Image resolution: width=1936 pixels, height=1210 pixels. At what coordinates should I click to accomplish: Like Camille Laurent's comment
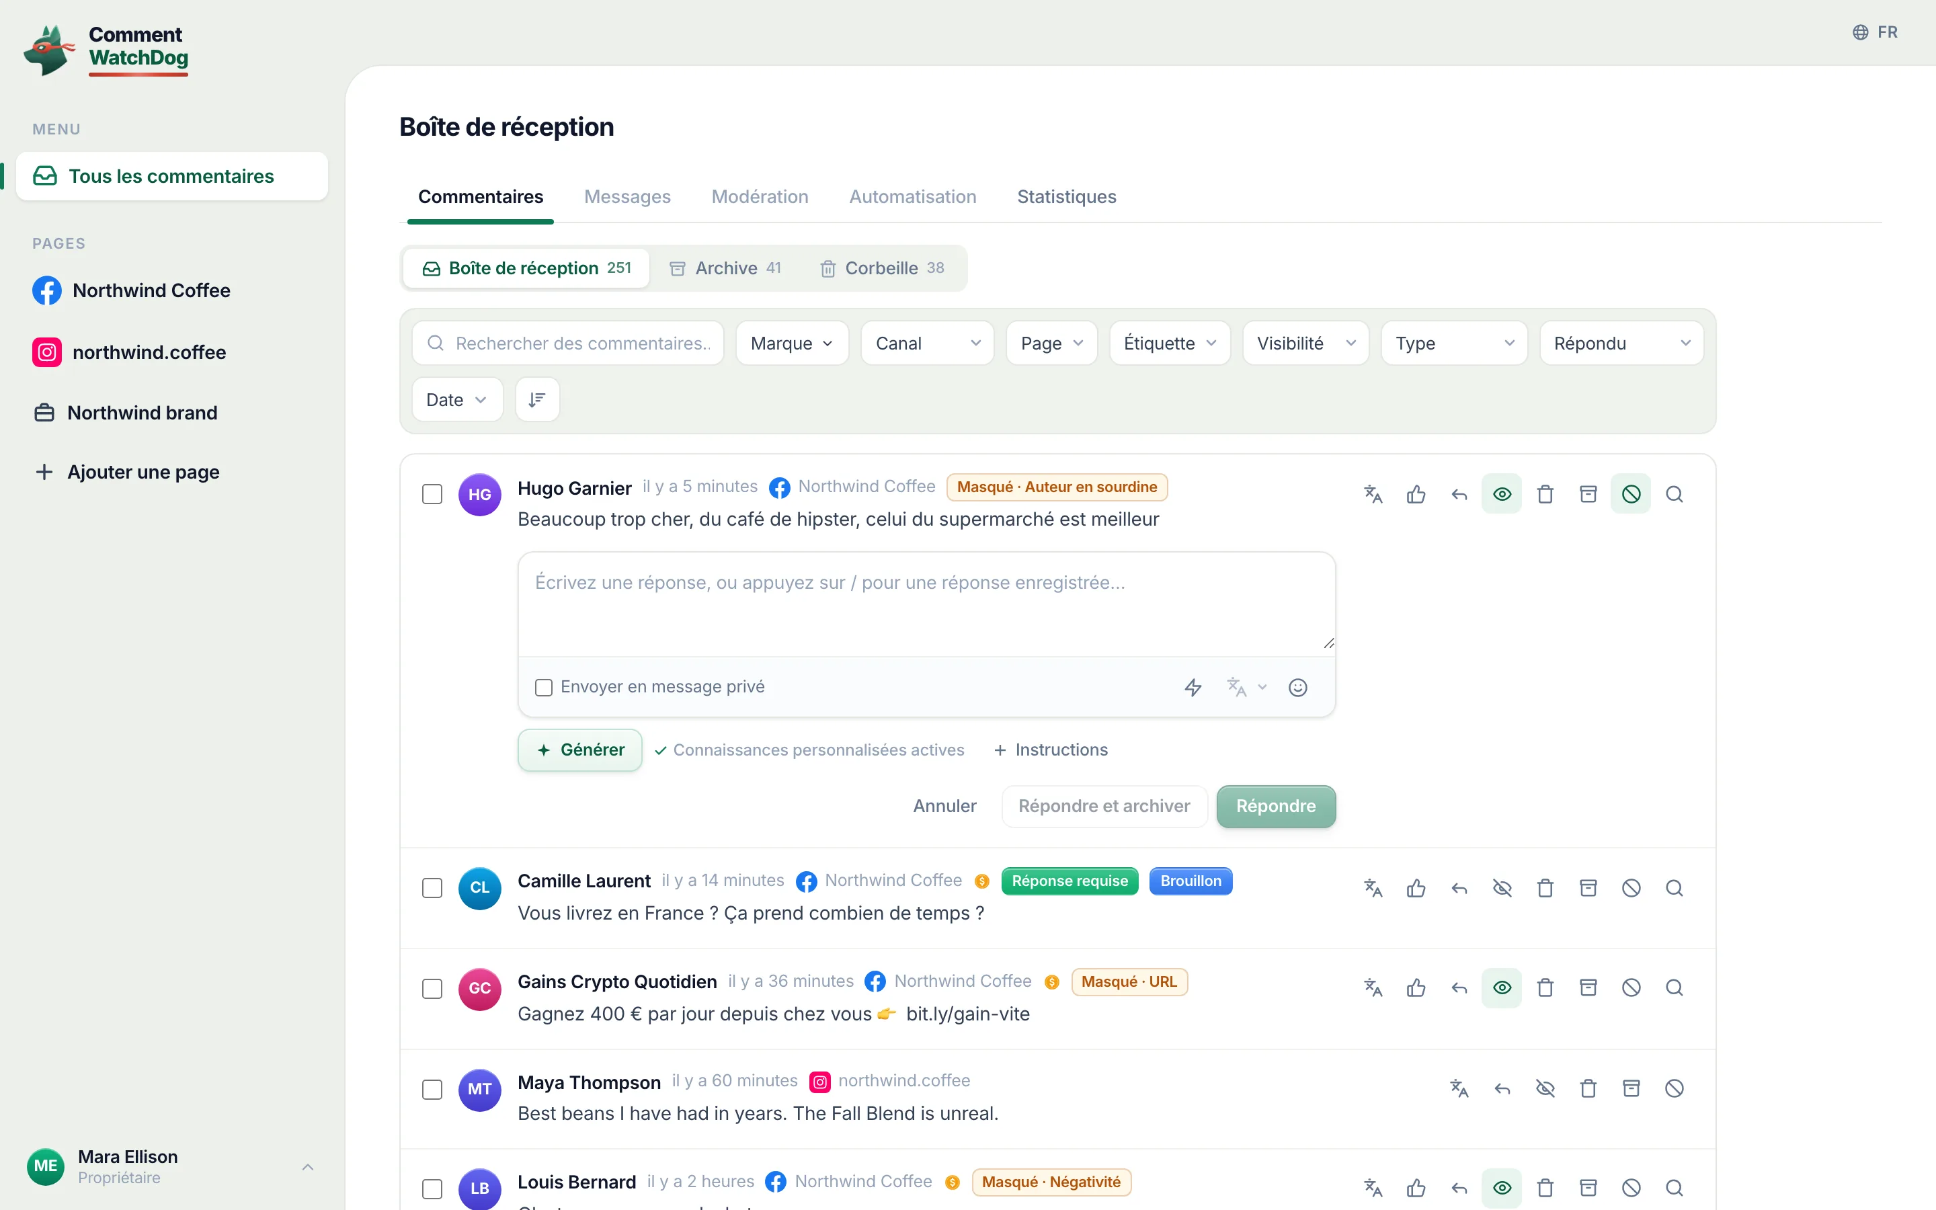click(x=1416, y=887)
